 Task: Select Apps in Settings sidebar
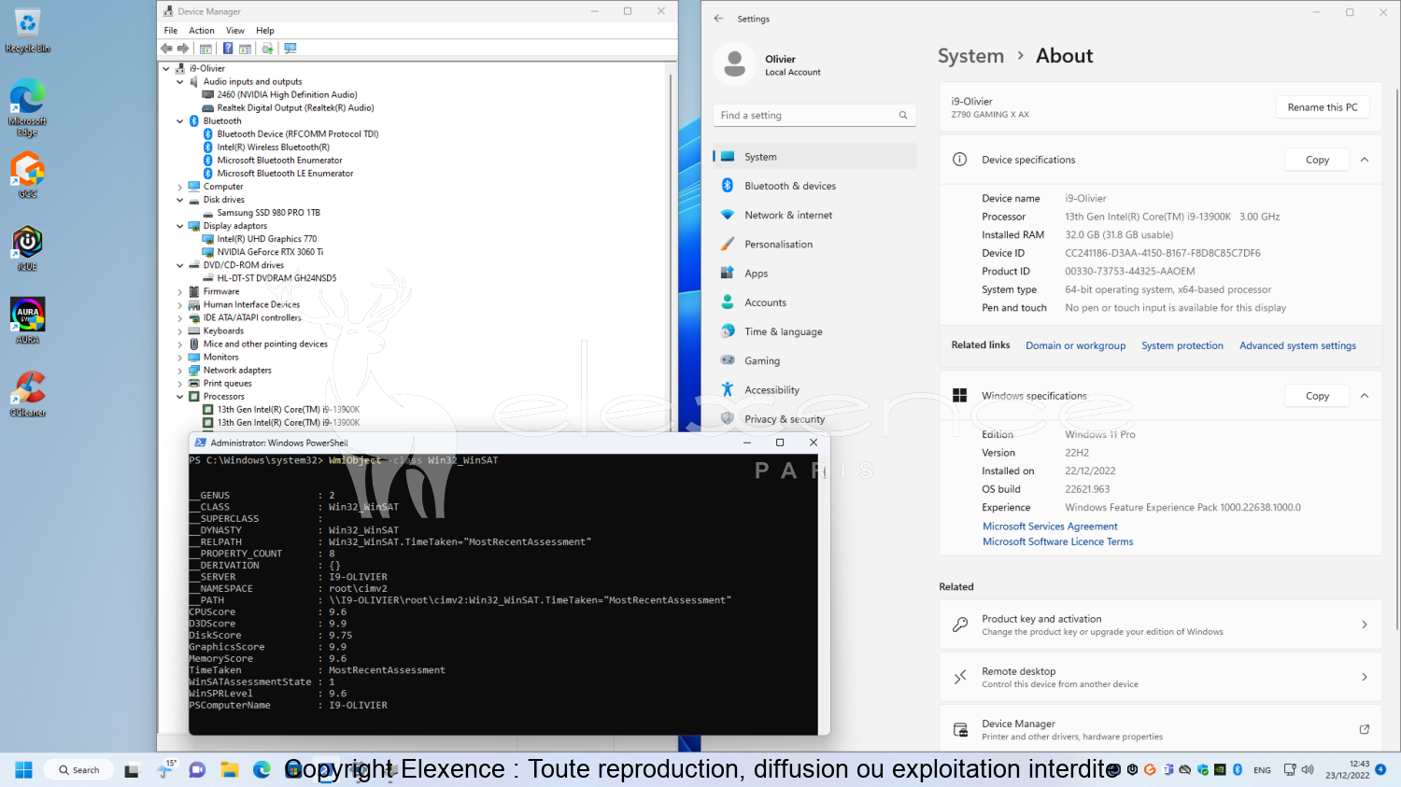tap(814, 274)
